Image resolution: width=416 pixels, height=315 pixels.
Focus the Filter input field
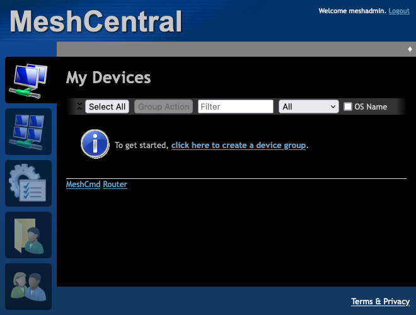[x=236, y=106]
